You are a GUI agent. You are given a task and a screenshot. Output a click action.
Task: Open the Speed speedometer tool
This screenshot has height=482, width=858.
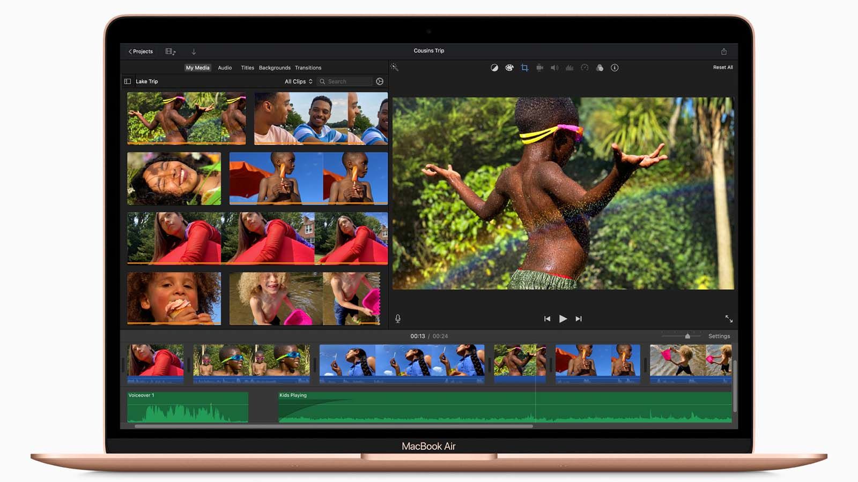pyautogui.click(x=585, y=67)
